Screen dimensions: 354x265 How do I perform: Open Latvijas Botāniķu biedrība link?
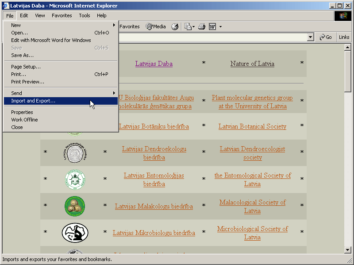154,126
